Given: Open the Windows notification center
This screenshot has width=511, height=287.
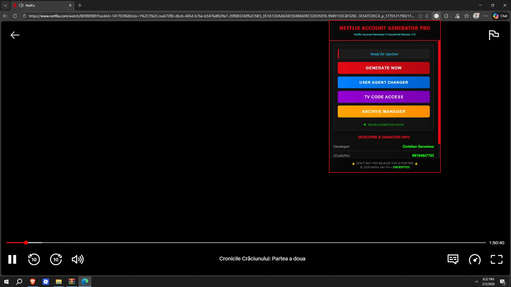Looking at the screenshot, I should coord(502,282).
